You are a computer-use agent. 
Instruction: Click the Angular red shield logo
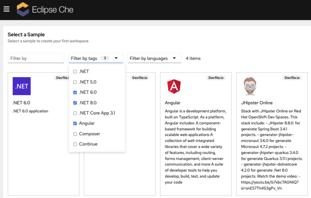pos(174,86)
